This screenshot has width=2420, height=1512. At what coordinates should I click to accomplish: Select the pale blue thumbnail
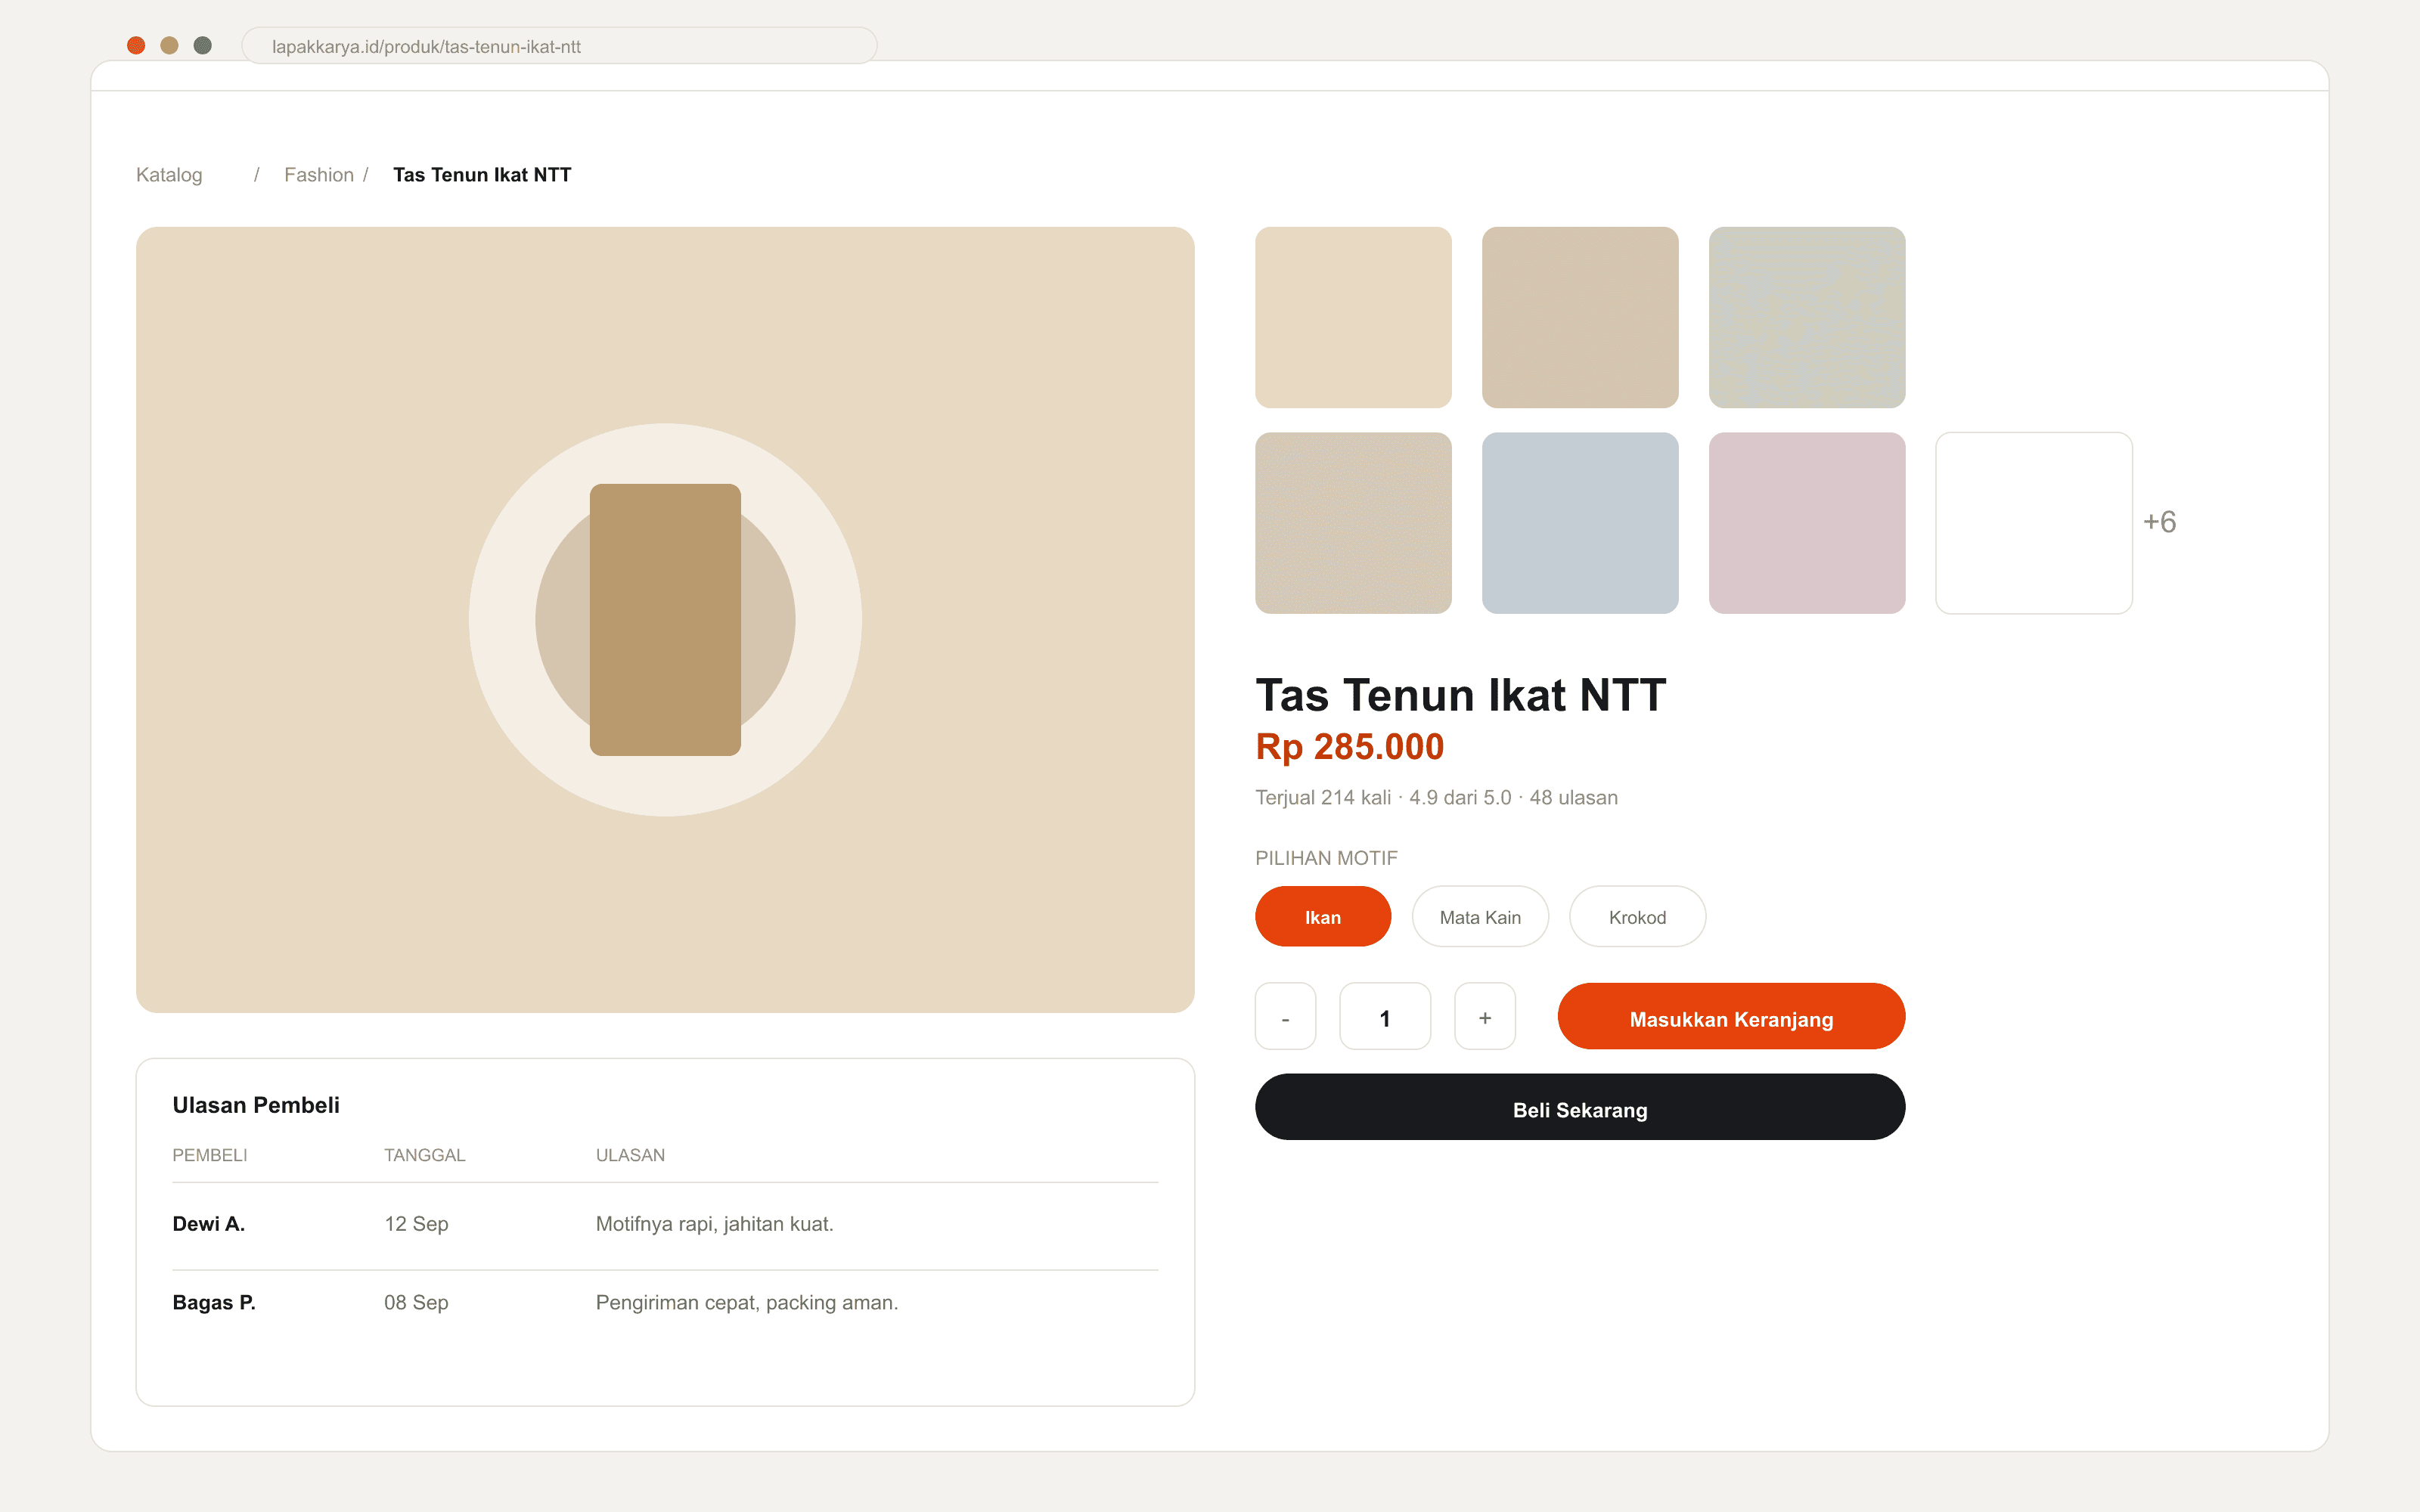[x=1580, y=523]
